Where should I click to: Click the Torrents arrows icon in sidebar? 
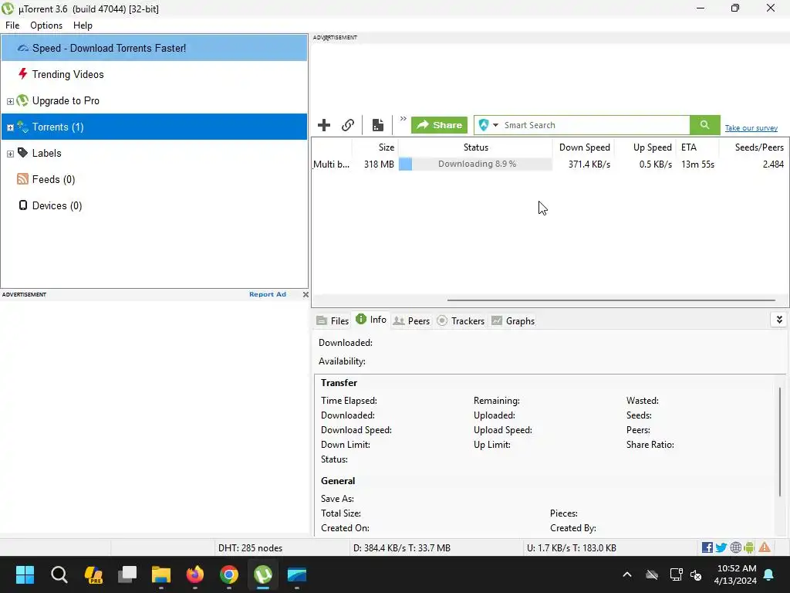22,127
